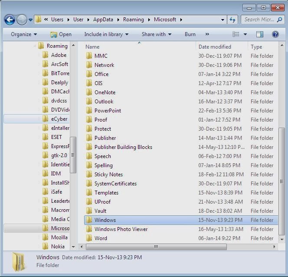The width and height of the screenshot is (288, 277).
Task: Select the Word folder icon
Action: click(89, 238)
